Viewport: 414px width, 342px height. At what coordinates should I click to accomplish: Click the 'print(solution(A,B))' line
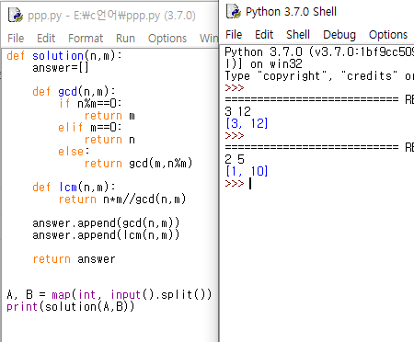[x=71, y=307]
